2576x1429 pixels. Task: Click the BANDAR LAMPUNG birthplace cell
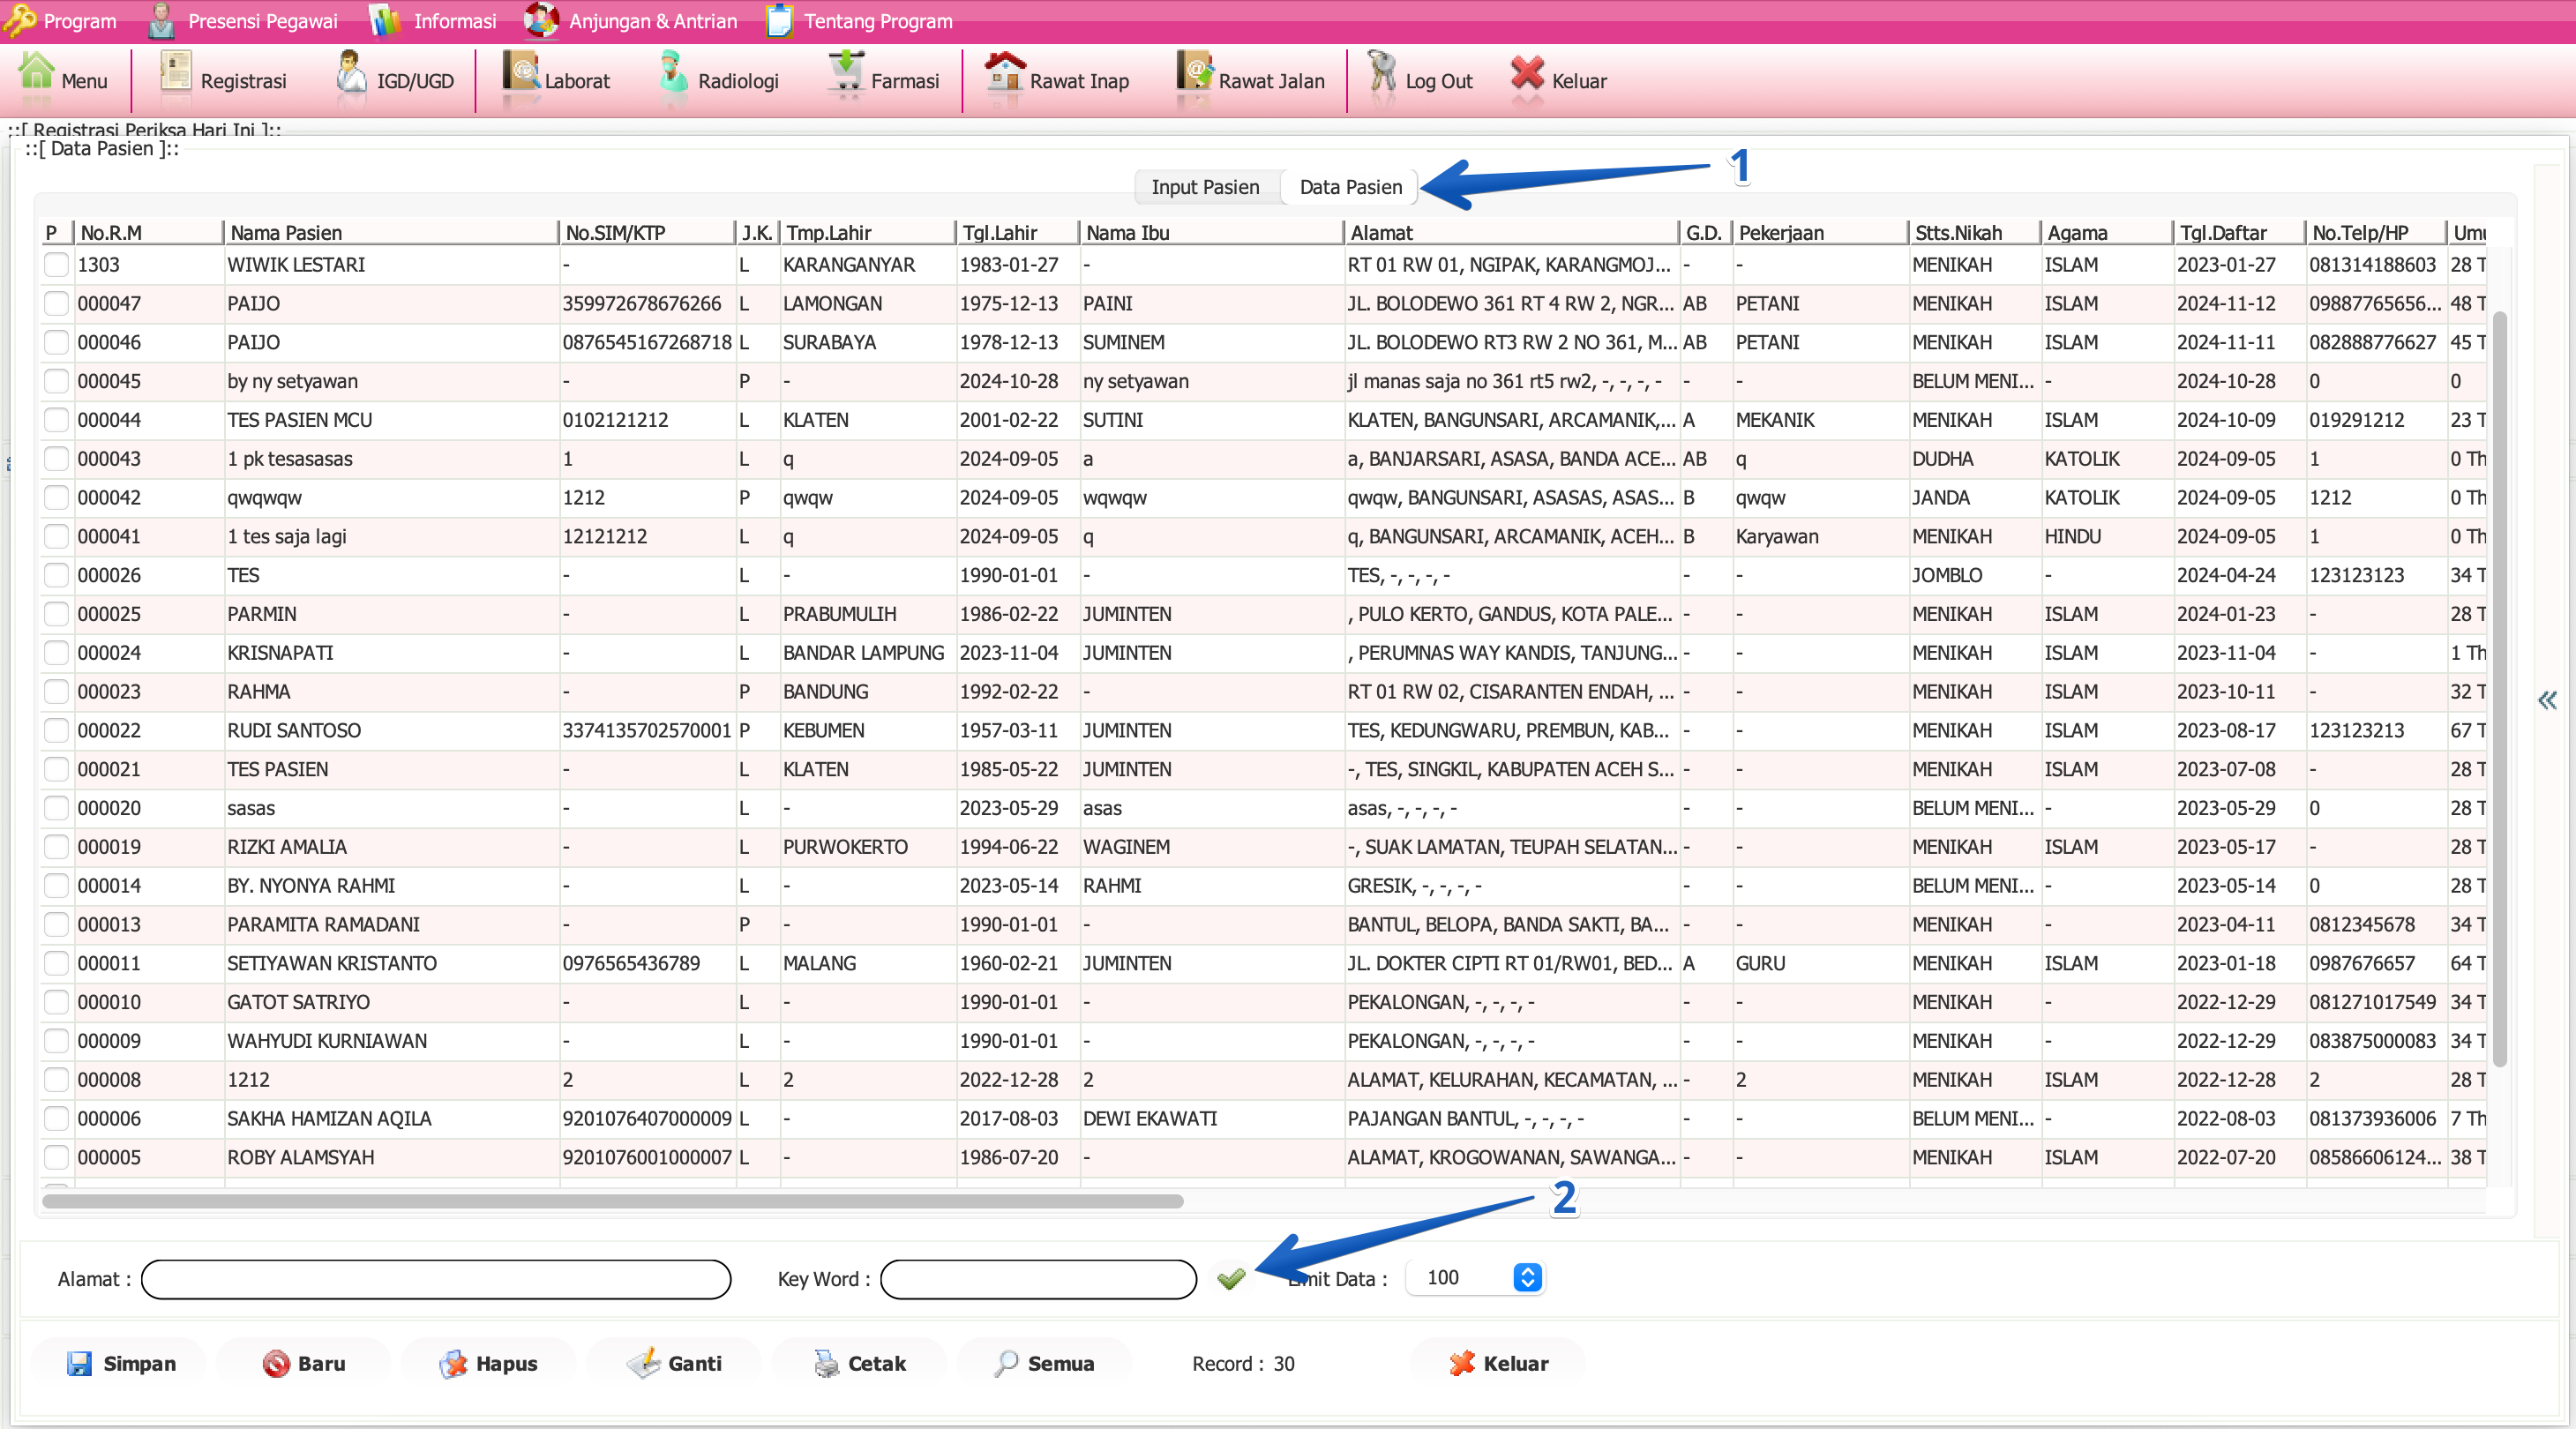pos(867,653)
